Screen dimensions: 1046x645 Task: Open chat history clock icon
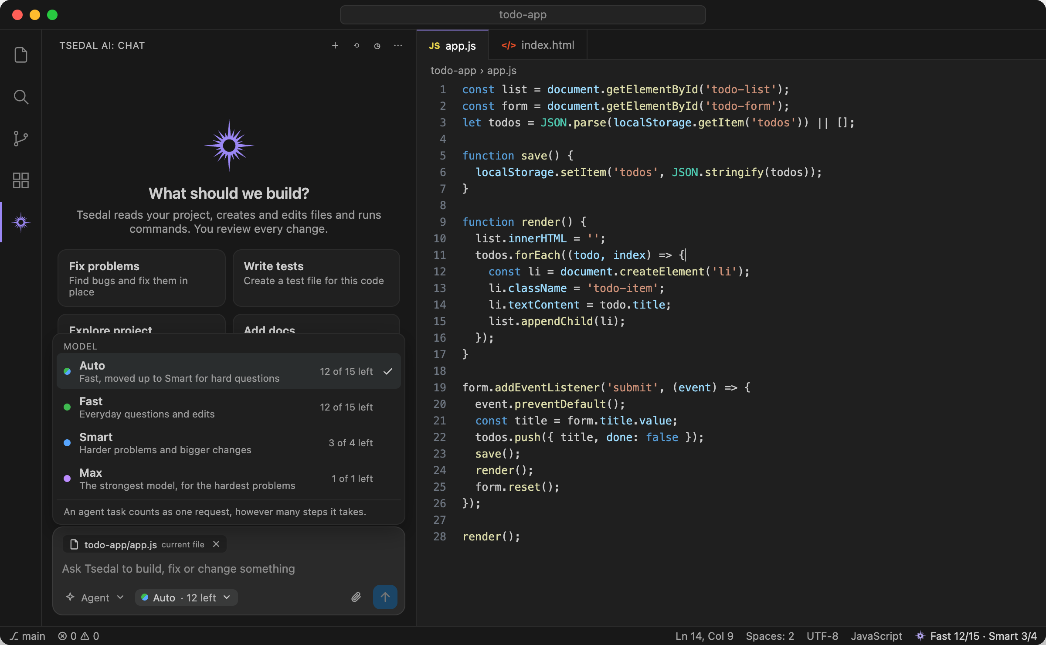click(377, 45)
